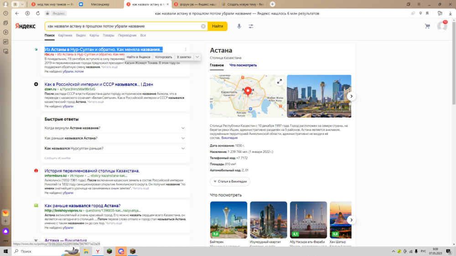Show next Astana photo with arrow
Image resolution: width=456 pixels, height=256 pixels.
click(x=351, y=96)
